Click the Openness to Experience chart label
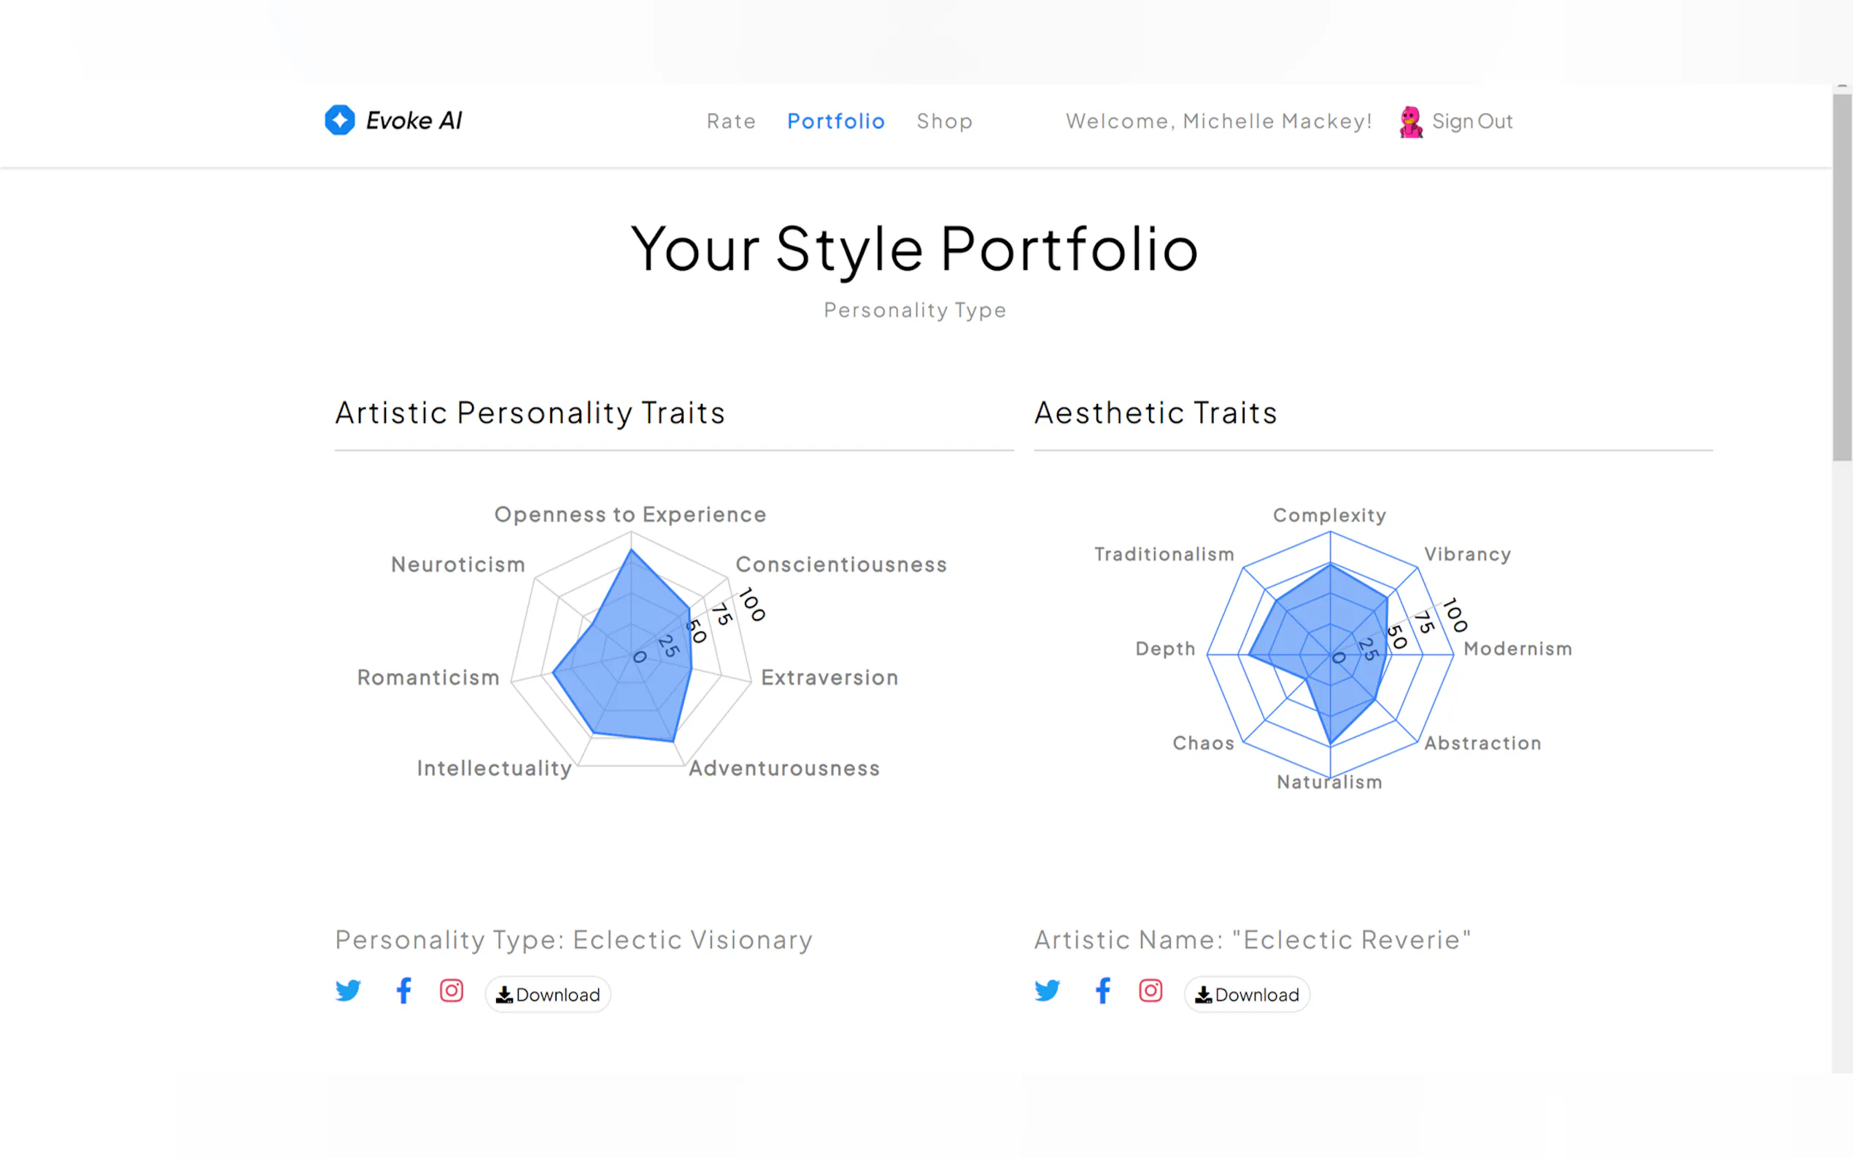 [630, 515]
